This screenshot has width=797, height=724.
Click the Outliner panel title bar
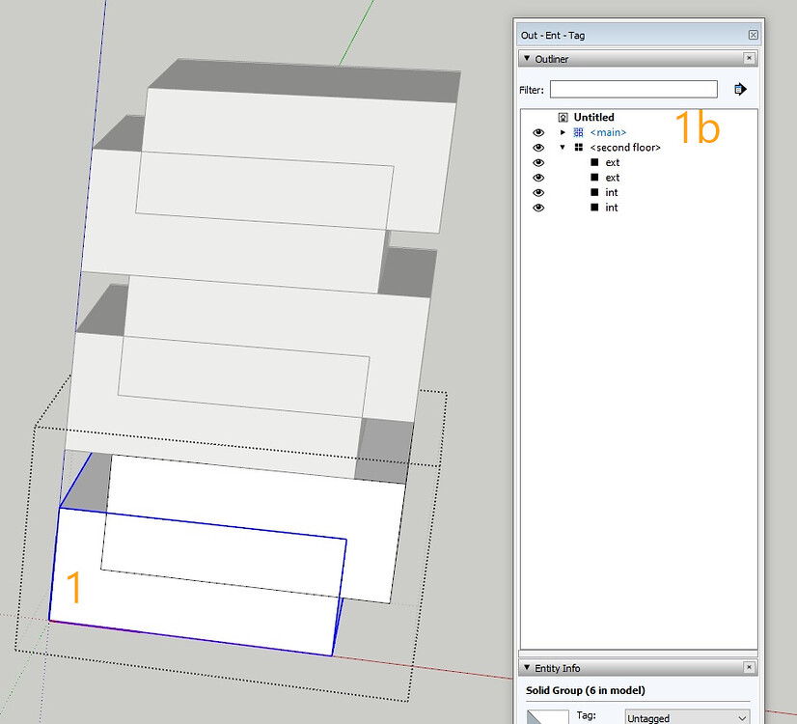579,58
